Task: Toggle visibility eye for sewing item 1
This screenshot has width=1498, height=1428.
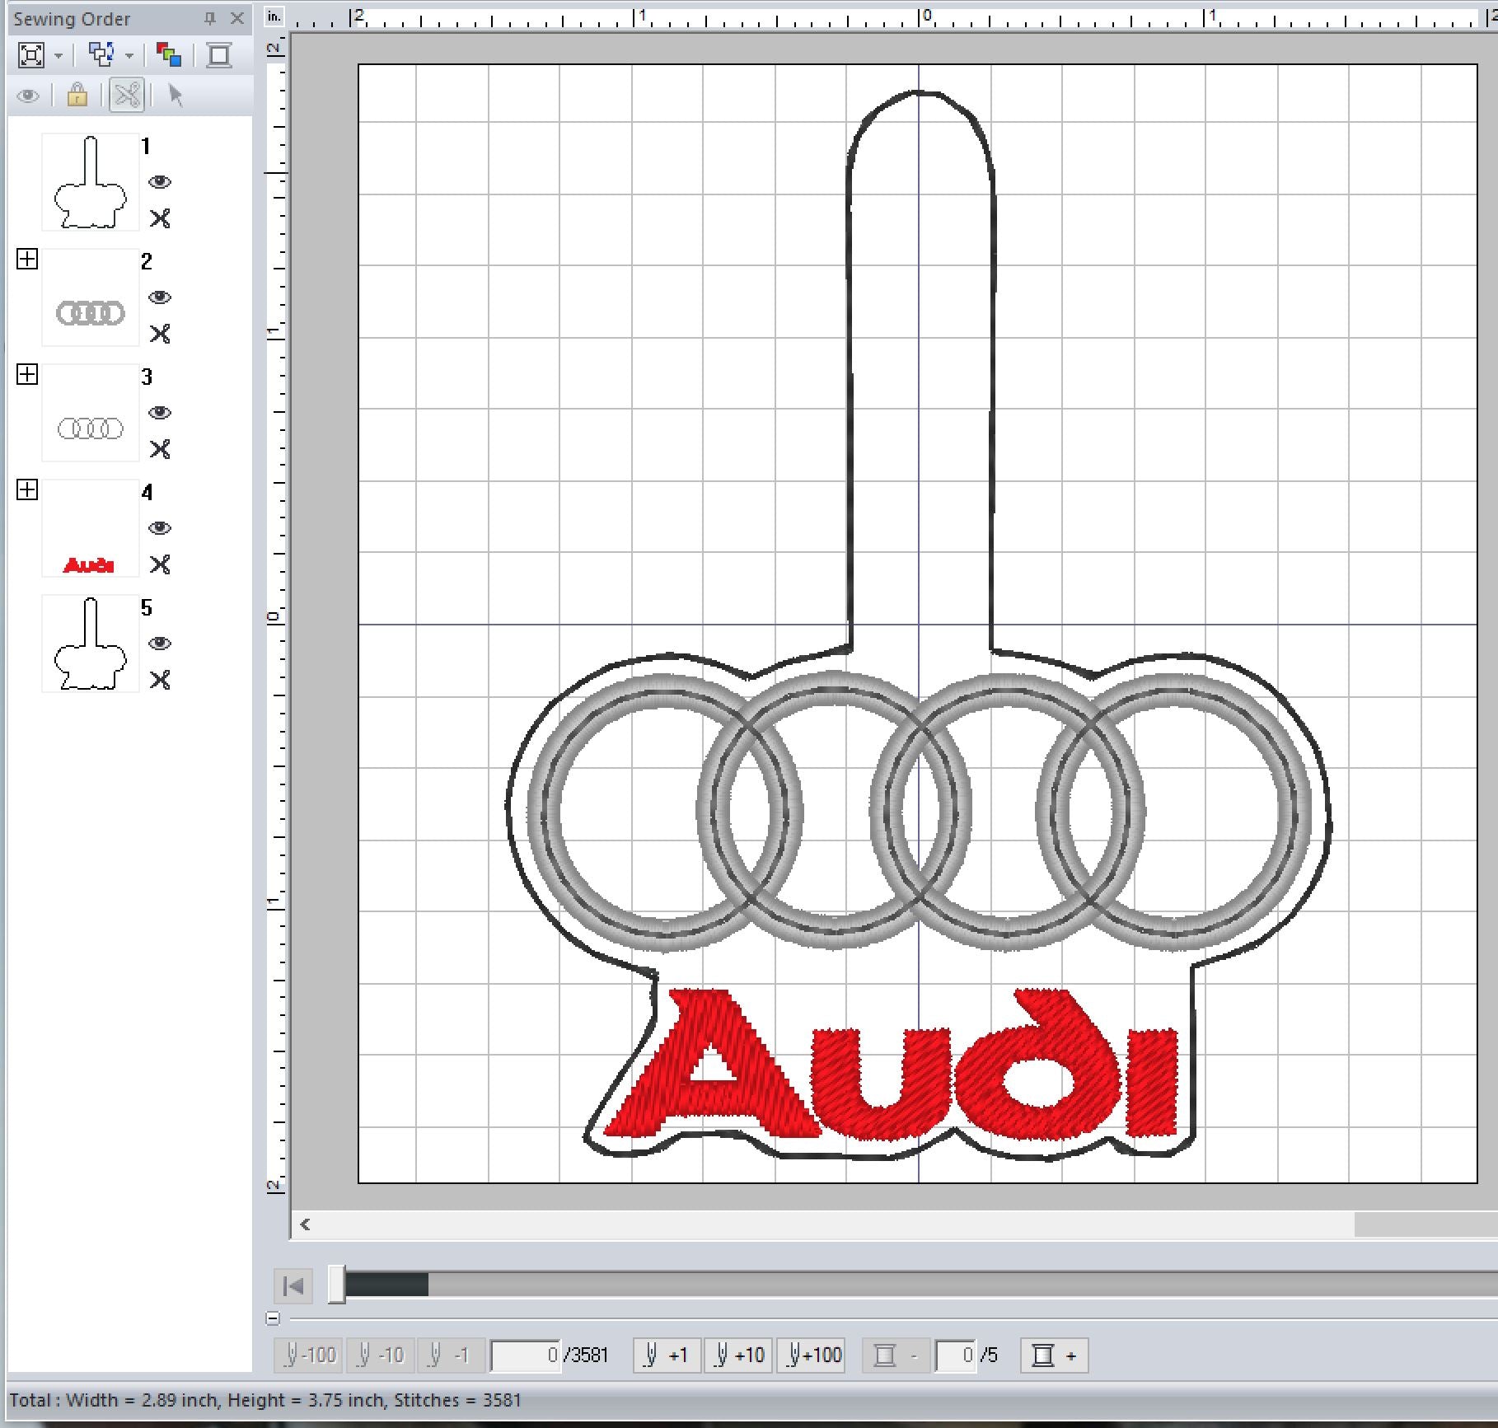Action: point(160,182)
